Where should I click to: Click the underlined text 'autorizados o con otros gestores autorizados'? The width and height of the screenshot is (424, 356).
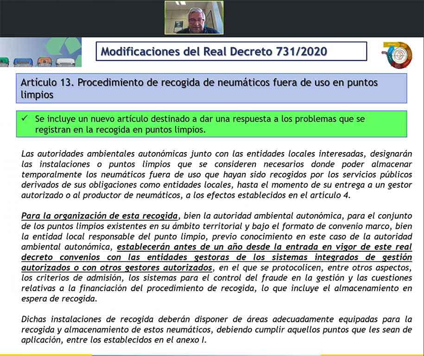click(117, 268)
